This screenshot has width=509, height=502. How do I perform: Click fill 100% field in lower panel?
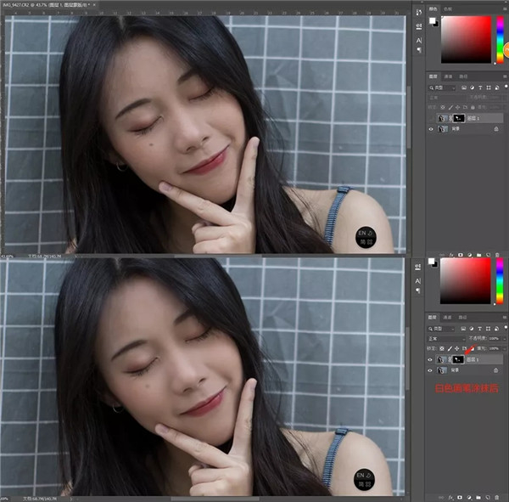pos(495,348)
